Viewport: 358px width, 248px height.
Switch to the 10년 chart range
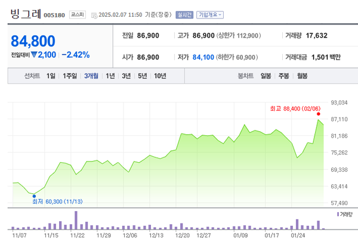[x=160, y=76]
